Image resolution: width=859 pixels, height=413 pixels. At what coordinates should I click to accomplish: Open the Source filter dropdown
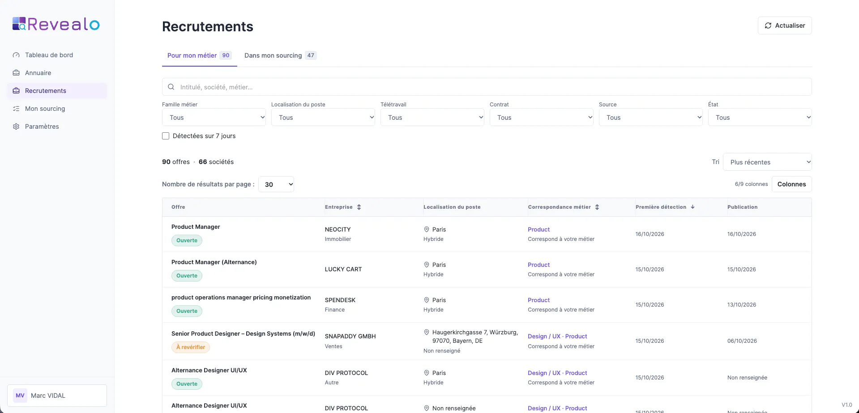(x=651, y=118)
